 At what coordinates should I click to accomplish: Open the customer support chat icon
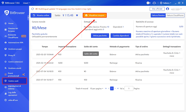pyautogui.click(x=154, y=3)
